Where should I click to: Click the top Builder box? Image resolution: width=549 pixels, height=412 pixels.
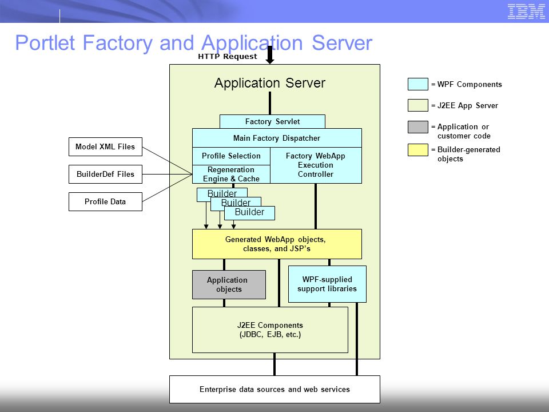[x=222, y=193]
